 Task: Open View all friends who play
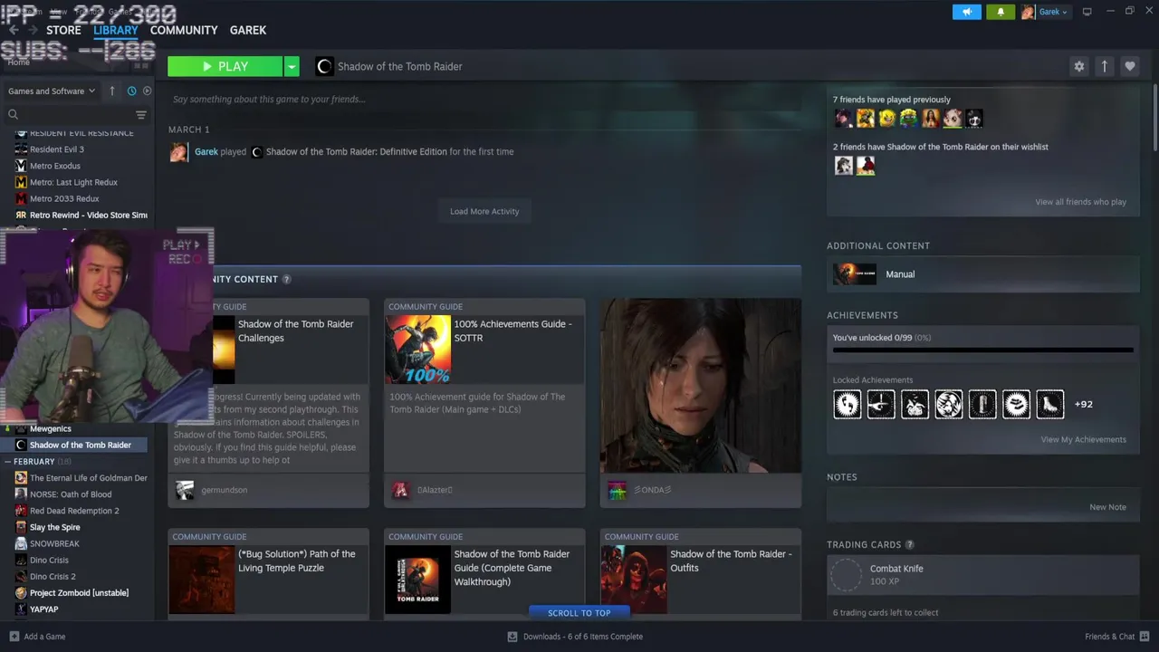[x=1080, y=202]
